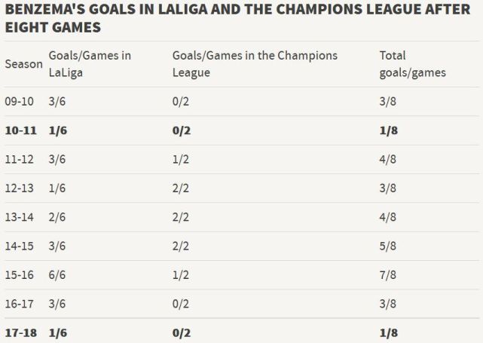Click the 5/8 total for season 14-15
The height and width of the screenshot is (343, 483).
pyautogui.click(x=389, y=247)
